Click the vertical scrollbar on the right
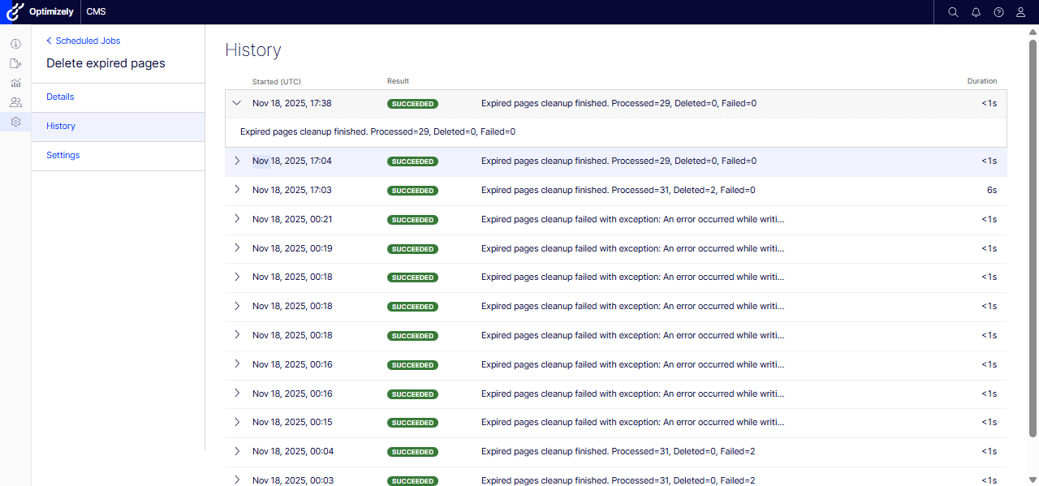This screenshot has height=486, width=1039. [x=1032, y=243]
